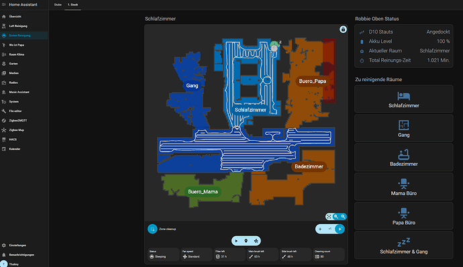Open Total Reinungs-Zeit row

[x=404, y=60]
